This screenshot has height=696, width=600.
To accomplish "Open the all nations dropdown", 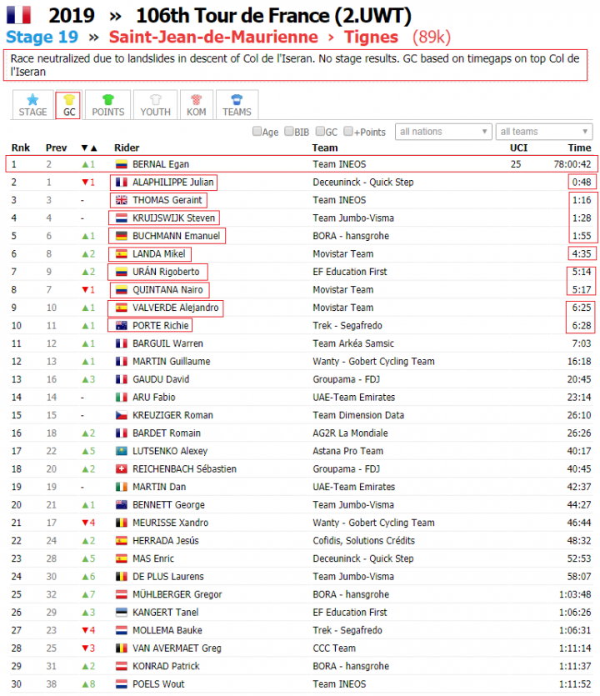I will [x=443, y=132].
